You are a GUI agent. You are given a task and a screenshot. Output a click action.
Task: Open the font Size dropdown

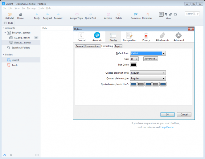(x=134, y=59)
